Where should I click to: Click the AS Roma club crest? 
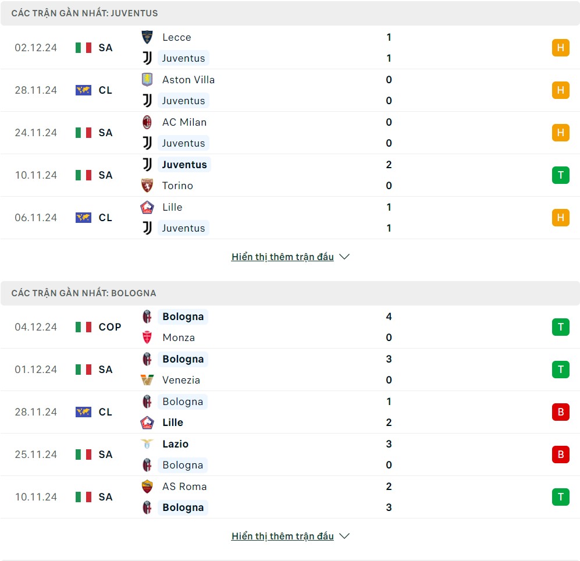pos(147,487)
